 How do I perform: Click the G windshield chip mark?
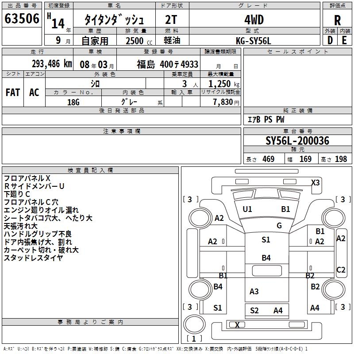(279, 226)
